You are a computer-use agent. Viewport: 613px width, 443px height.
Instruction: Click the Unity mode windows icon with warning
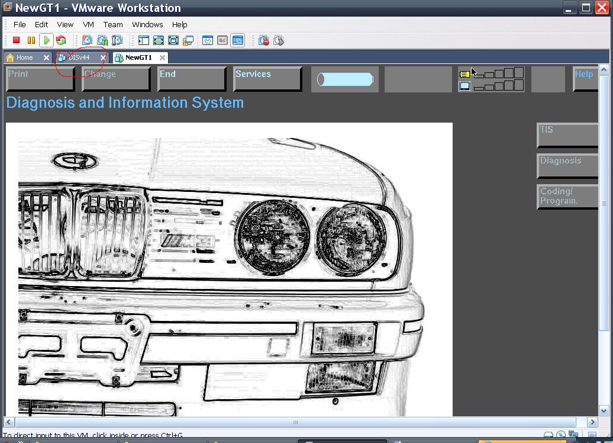coord(188,40)
